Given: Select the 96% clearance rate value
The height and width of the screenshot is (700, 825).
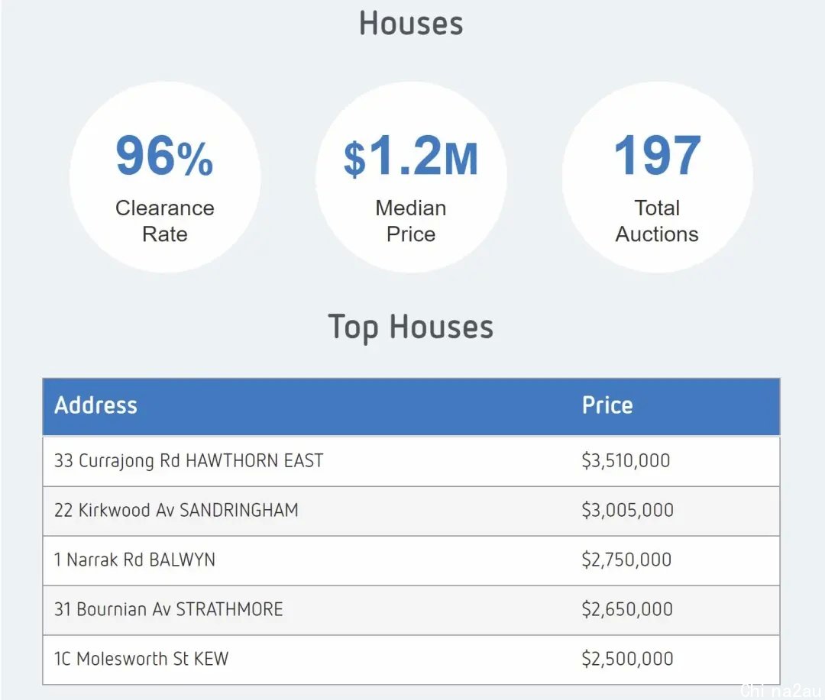Looking at the screenshot, I should 164,156.
